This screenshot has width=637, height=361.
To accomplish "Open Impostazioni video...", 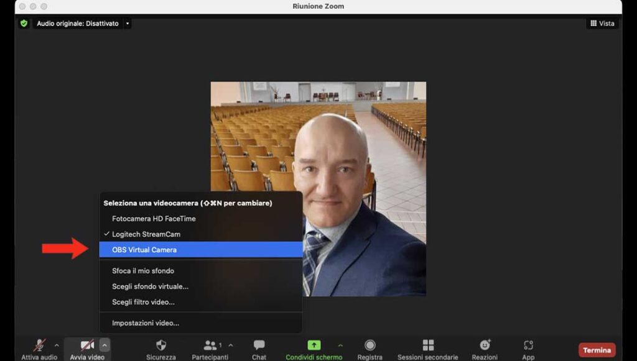I will pos(201,323).
